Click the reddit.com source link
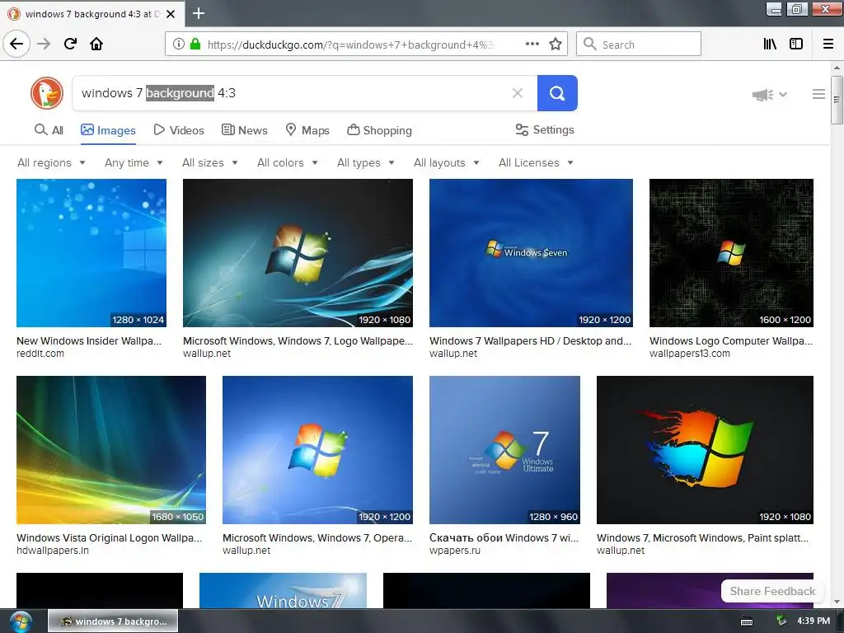This screenshot has height=633, width=844. tap(40, 354)
